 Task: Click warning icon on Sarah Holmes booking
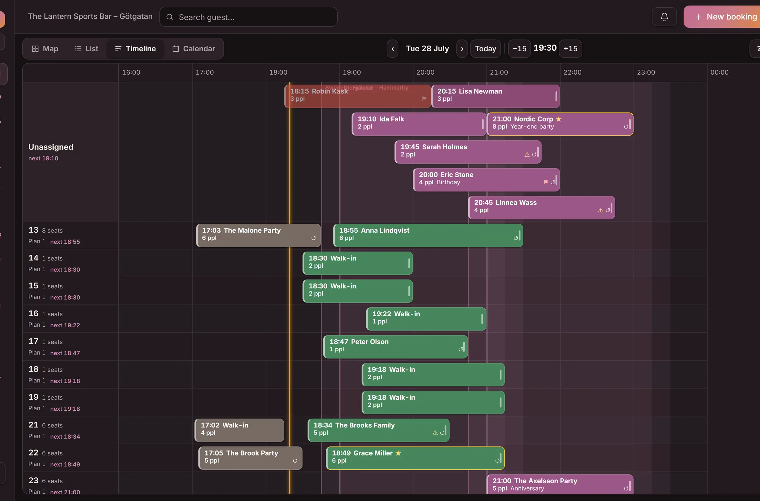pos(527,154)
